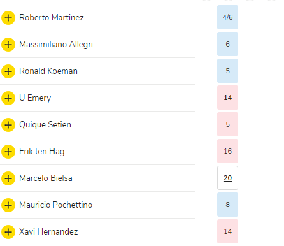Select odds 6 for Massimiliano Allegri
This screenshot has height=246, width=284.
tap(227, 44)
